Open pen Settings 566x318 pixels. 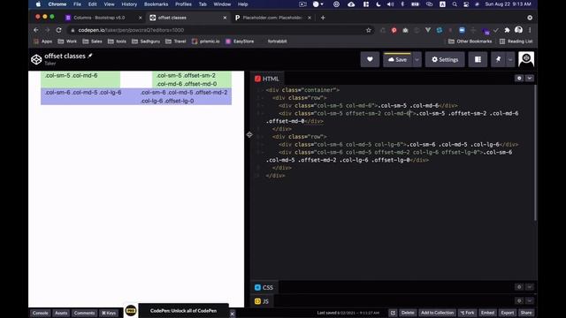(445, 59)
